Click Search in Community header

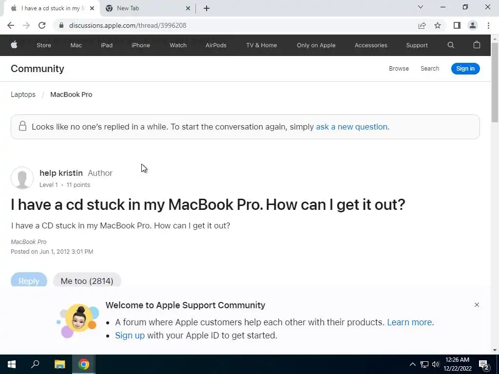click(430, 68)
